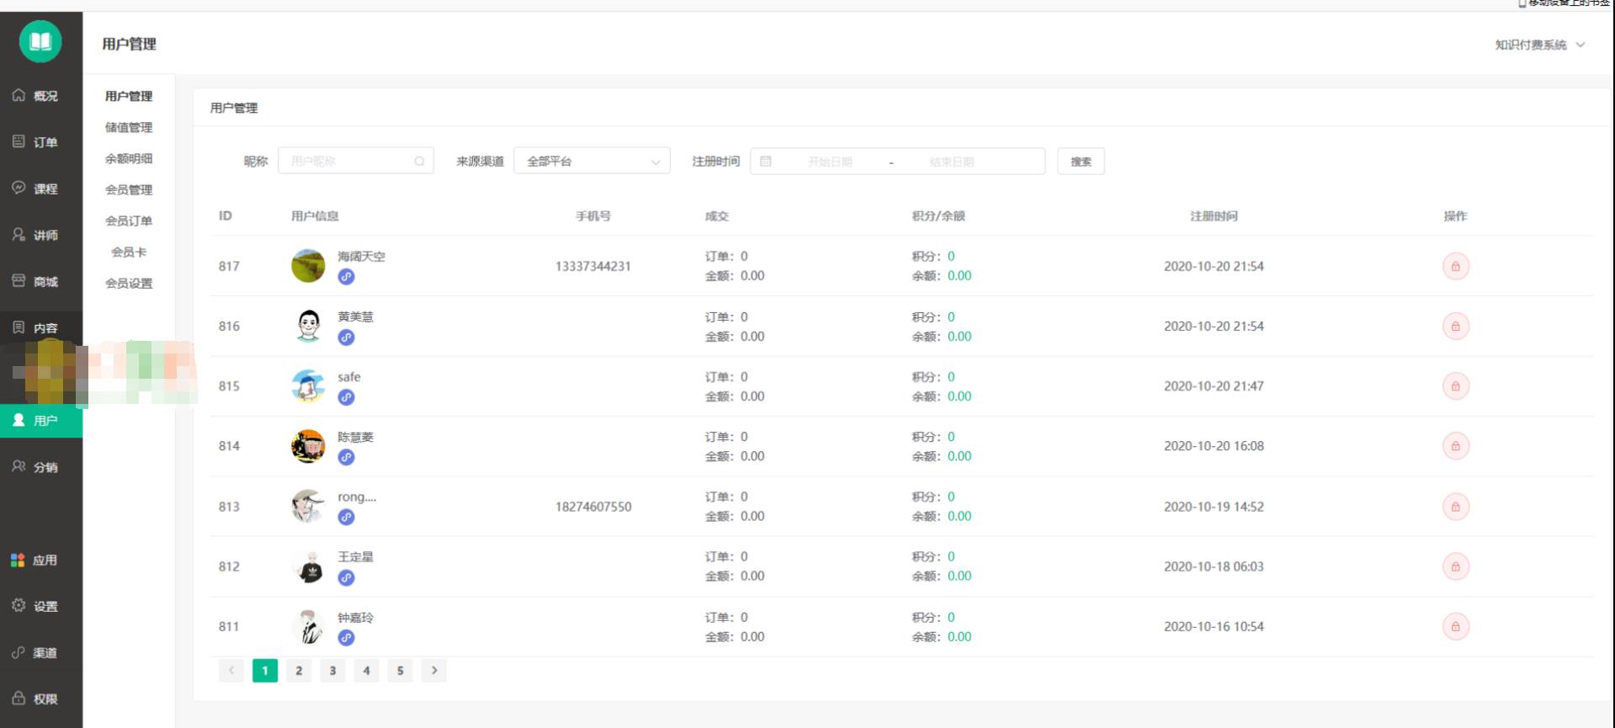Click link badge under 陈慧菱
The height and width of the screenshot is (728, 1615).
tap(346, 457)
